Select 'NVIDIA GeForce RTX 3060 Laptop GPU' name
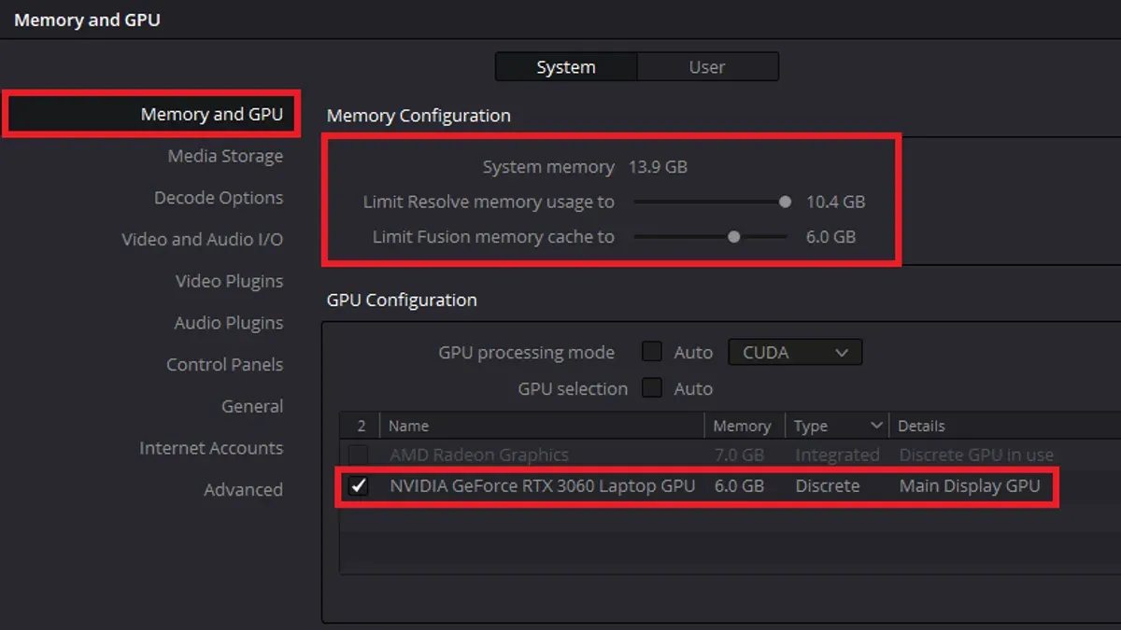 point(543,485)
